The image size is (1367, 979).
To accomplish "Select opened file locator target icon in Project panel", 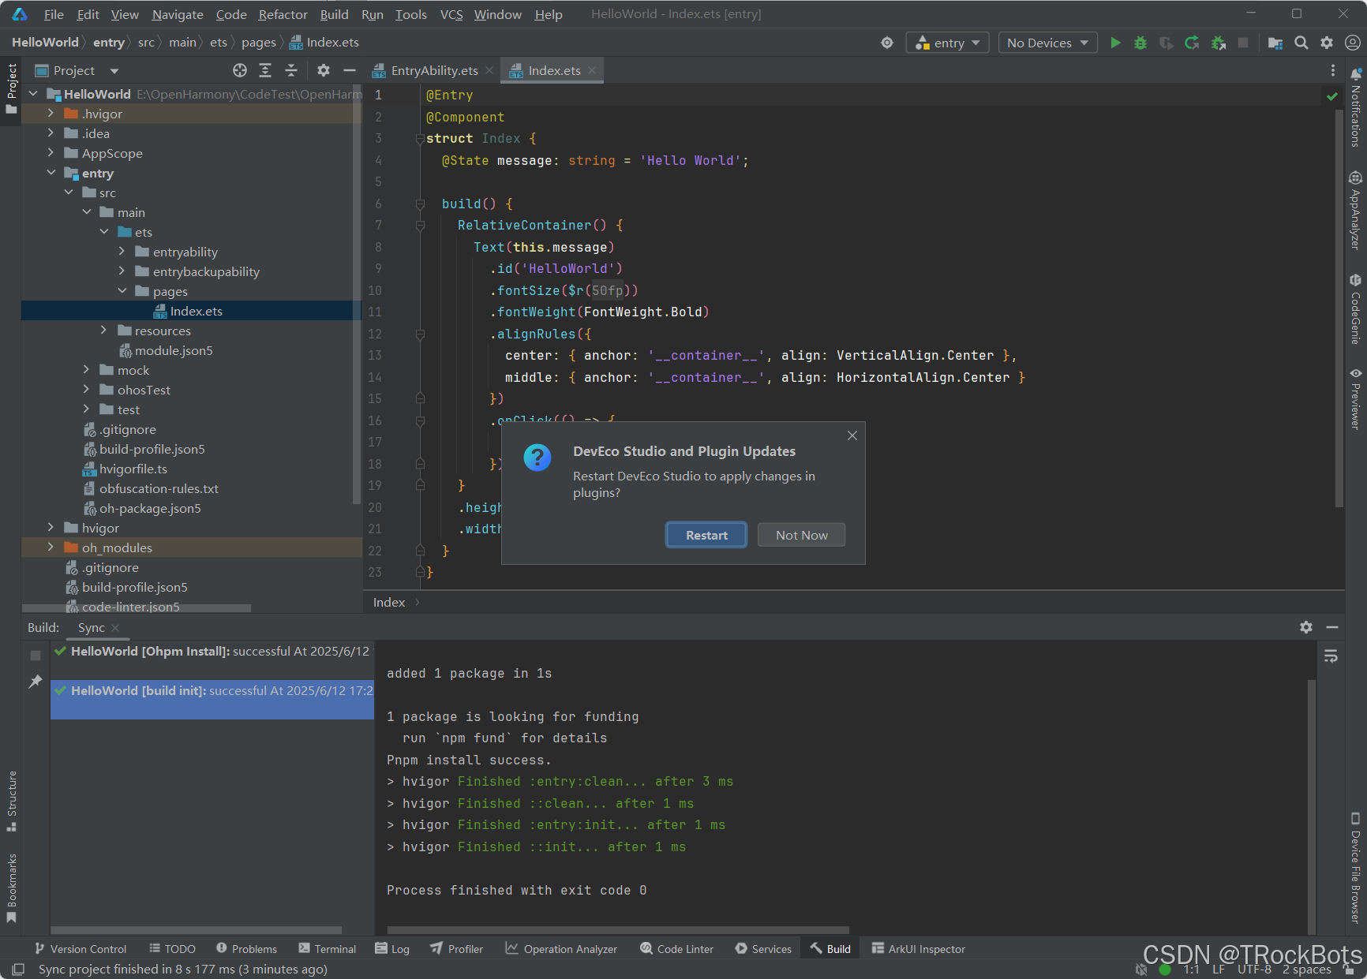I will coord(240,70).
